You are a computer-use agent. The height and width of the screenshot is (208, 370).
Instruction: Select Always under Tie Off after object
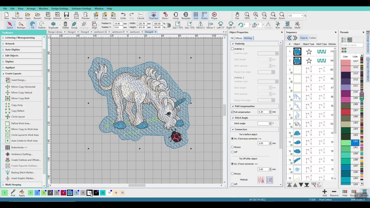click(x=232, y=174)
